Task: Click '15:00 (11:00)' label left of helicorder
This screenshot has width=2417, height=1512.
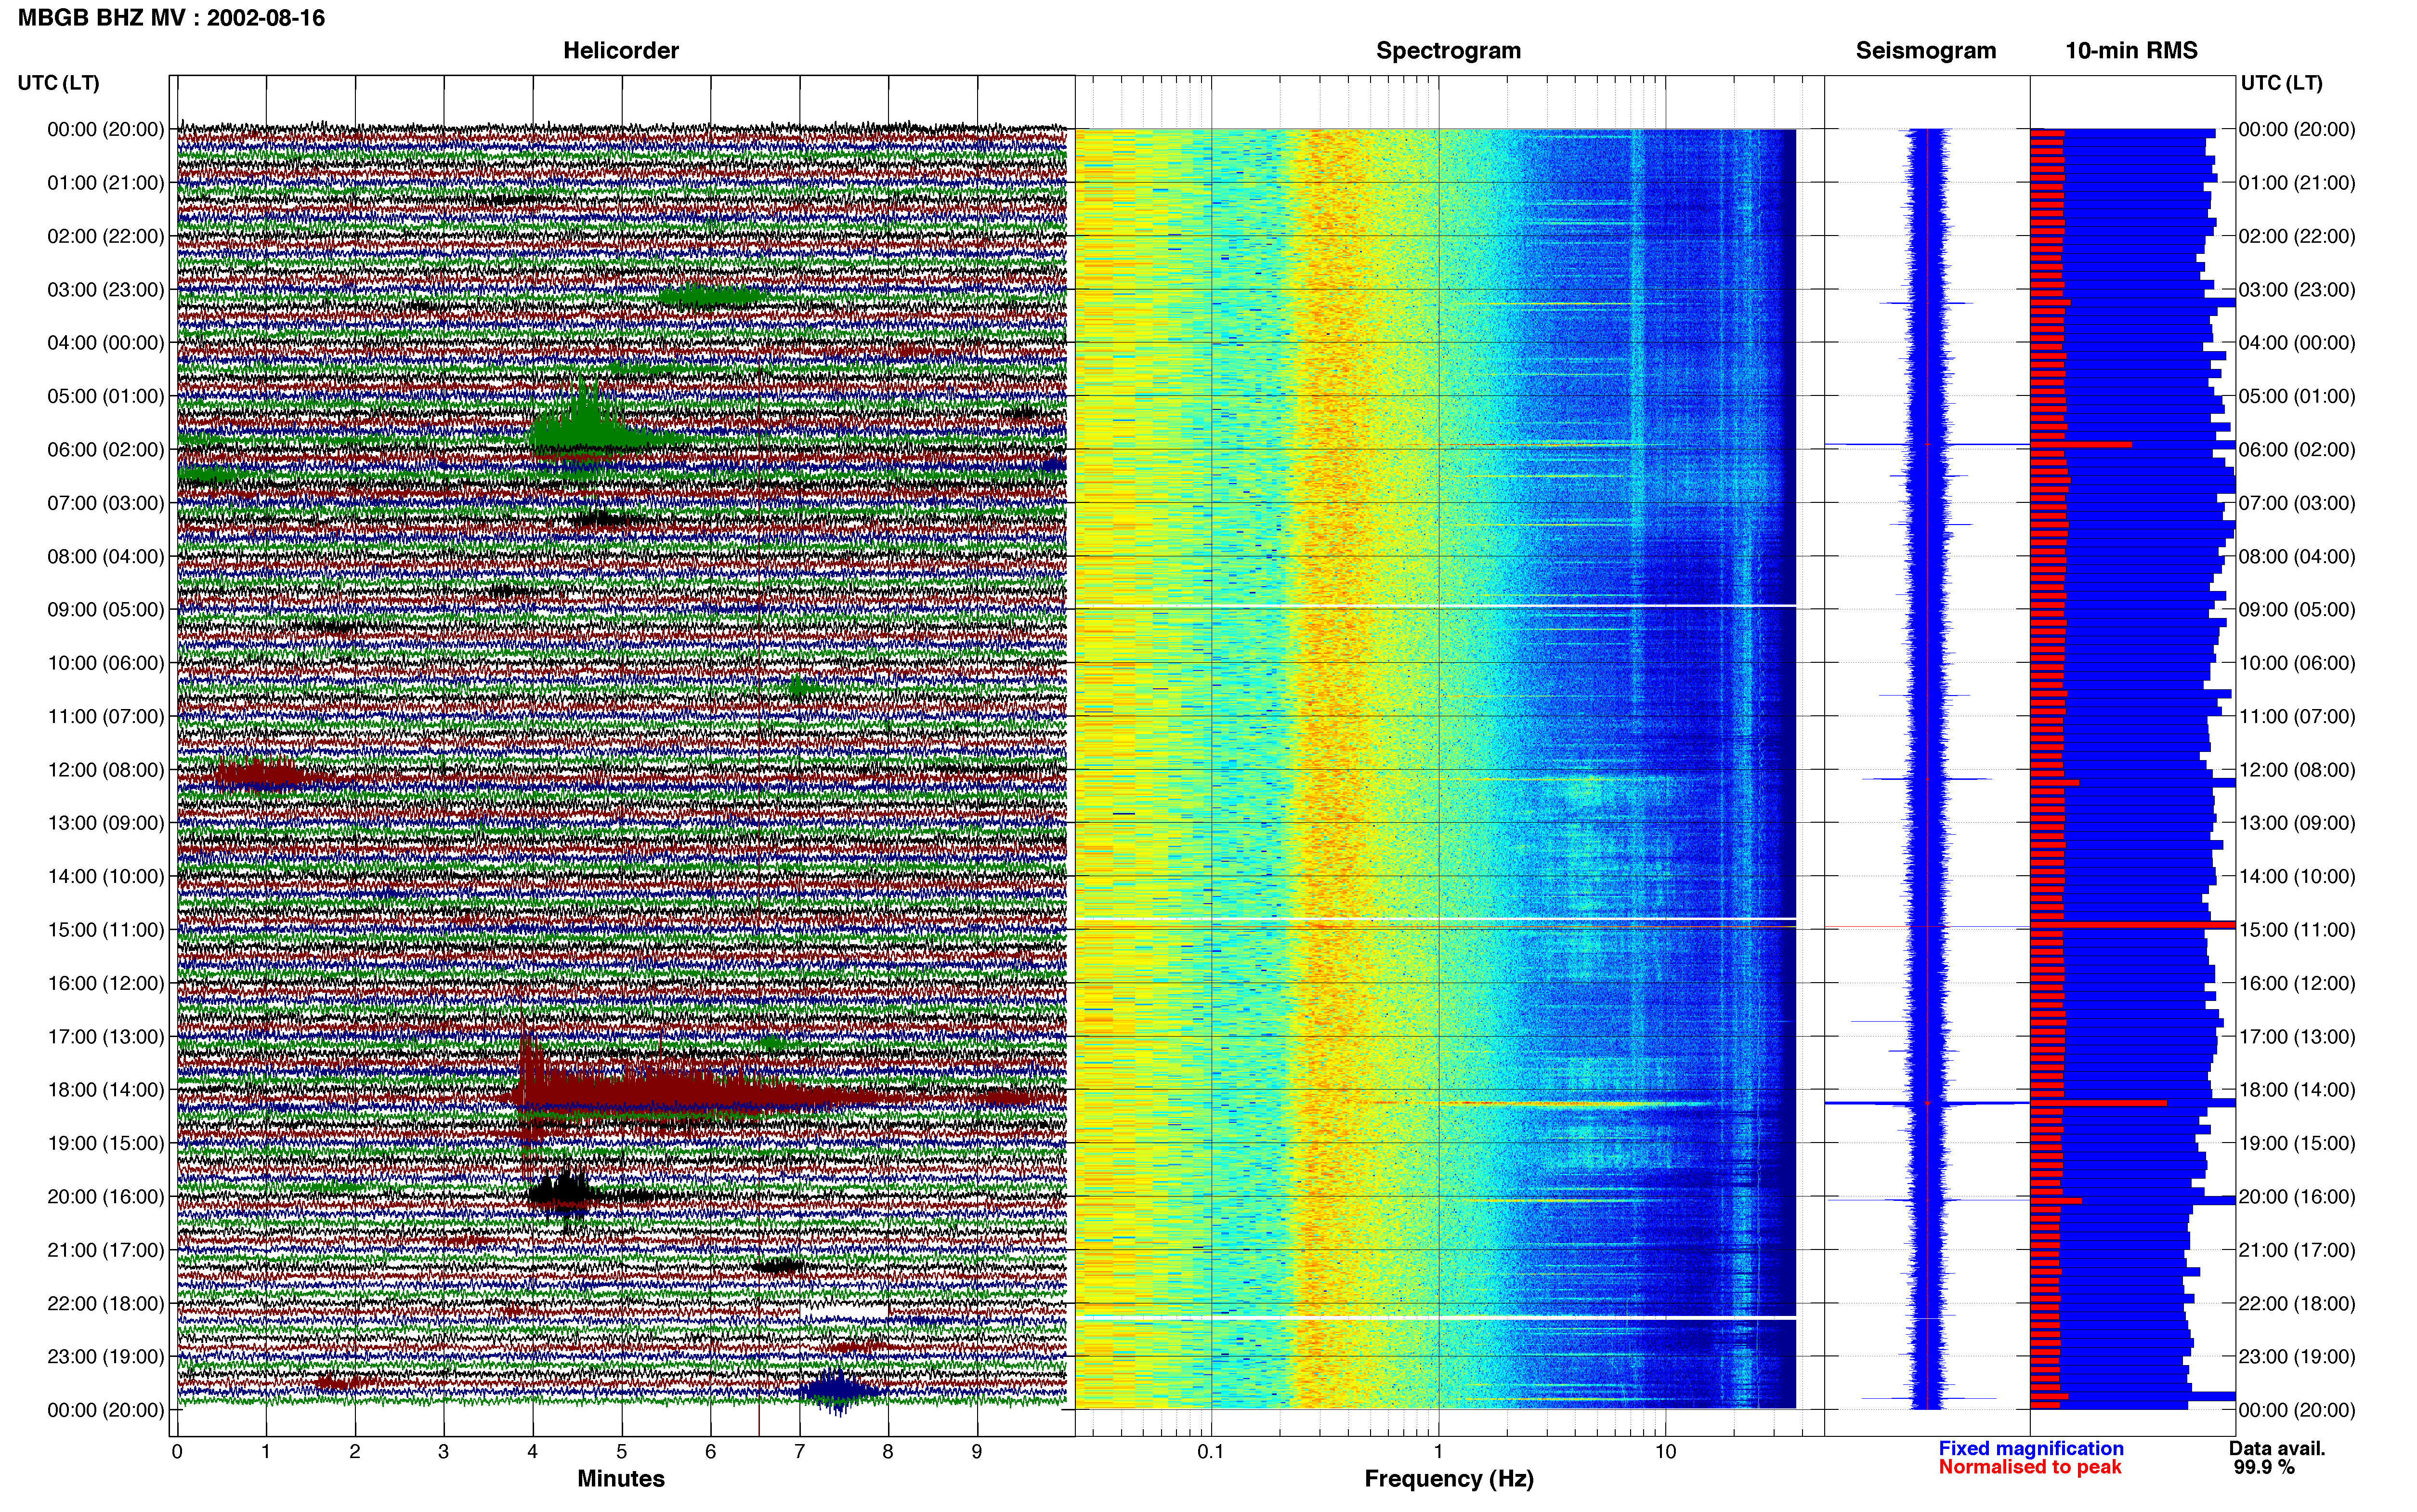Action: (106, 930)
